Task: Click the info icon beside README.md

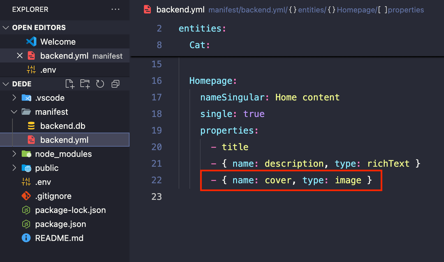Action: (26, 238)
